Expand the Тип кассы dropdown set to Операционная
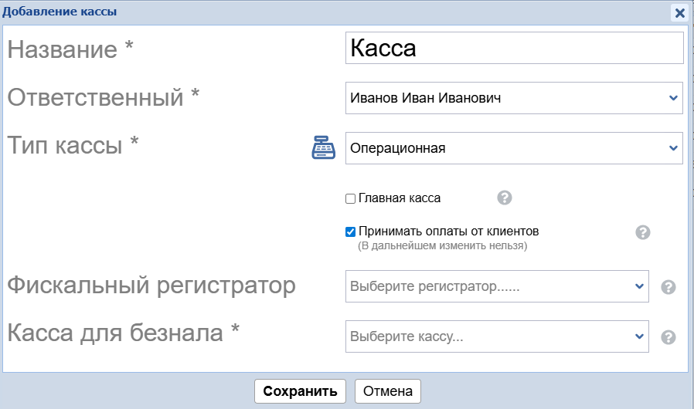The height and width of the screenshot is (409, 694). pos(514,148)
